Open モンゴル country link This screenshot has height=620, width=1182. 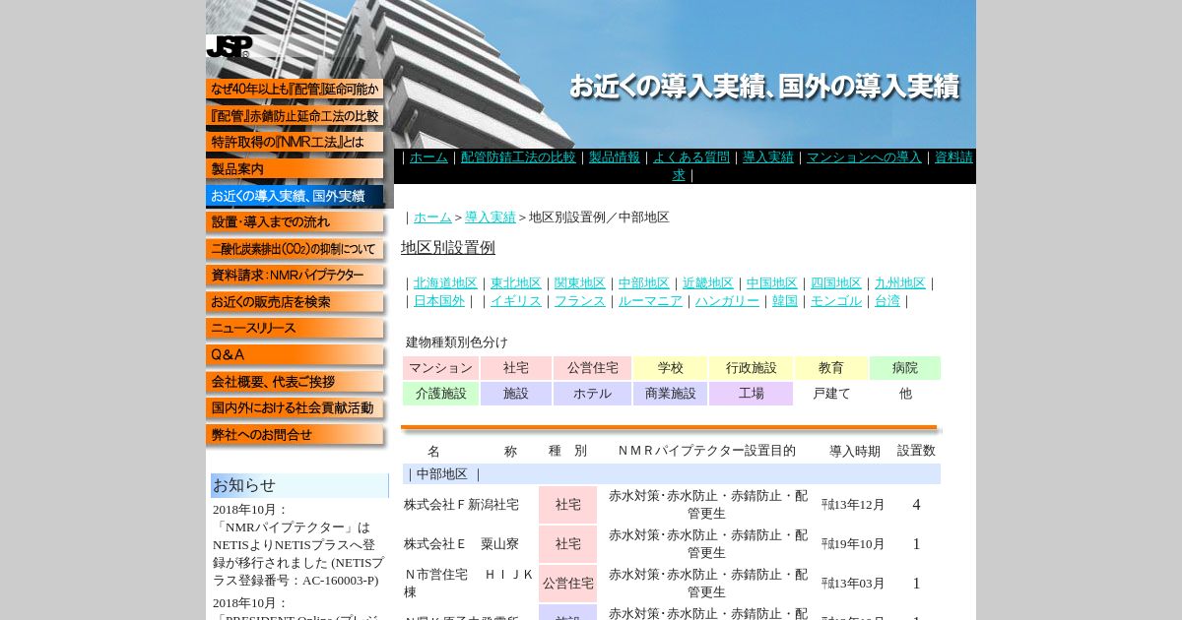tap(836, 301)
